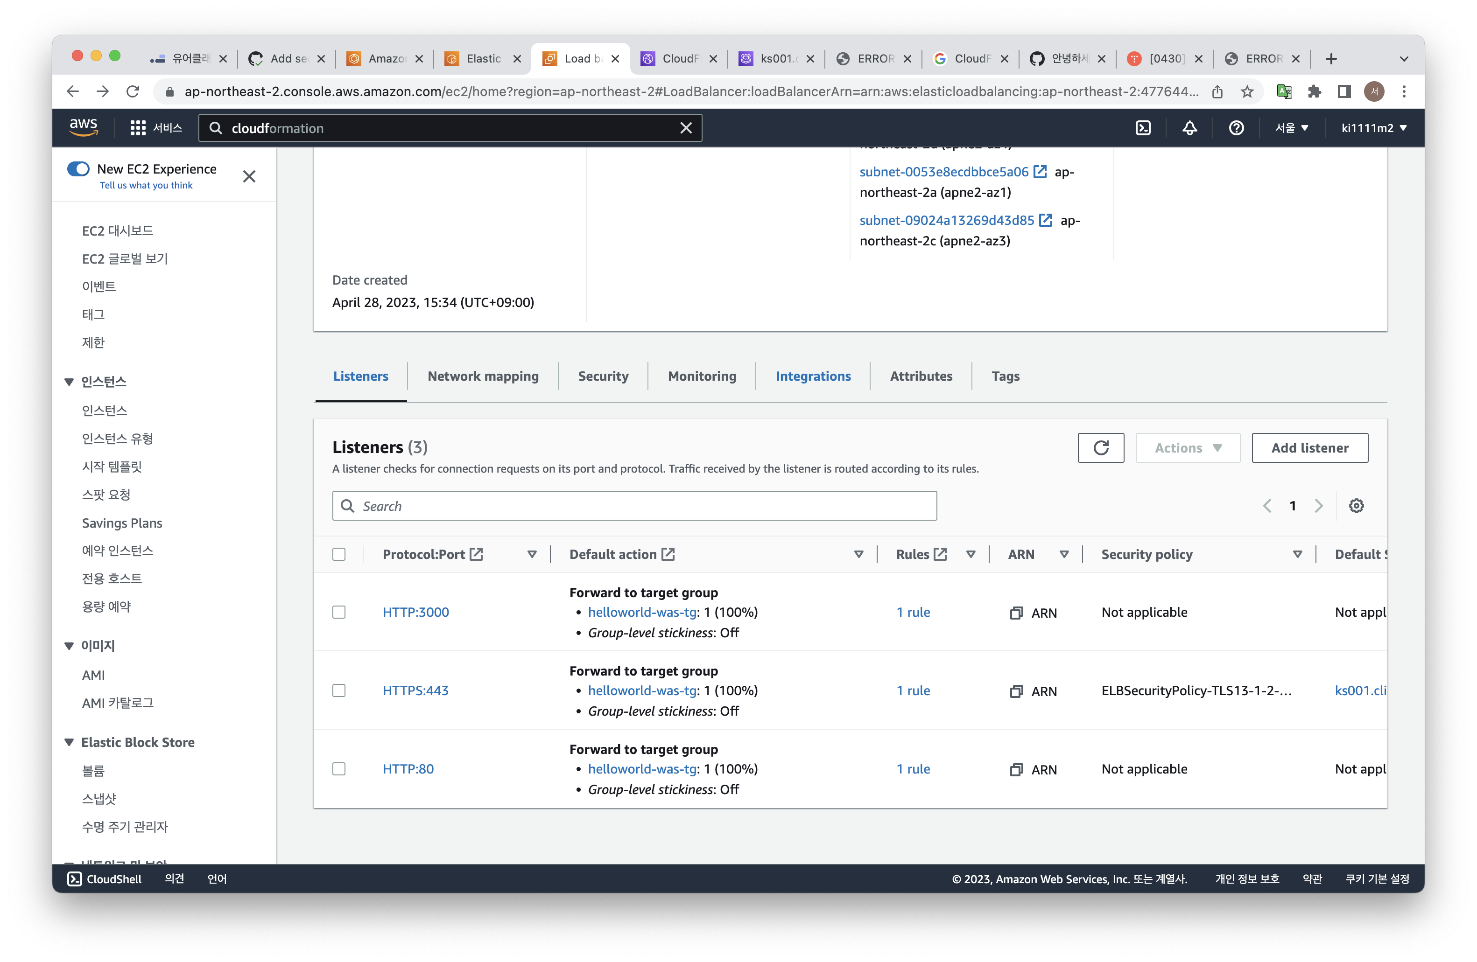1477x962 pixels.
Task: Collapse the Elastic Block Store section
Action: coord(69,742)
